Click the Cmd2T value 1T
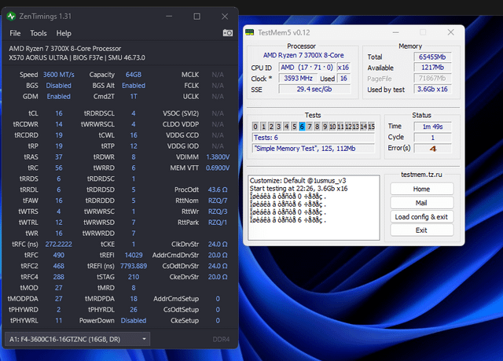Image resolution: width=503 pixels, height=361 pixels. [x=134, y=97]
